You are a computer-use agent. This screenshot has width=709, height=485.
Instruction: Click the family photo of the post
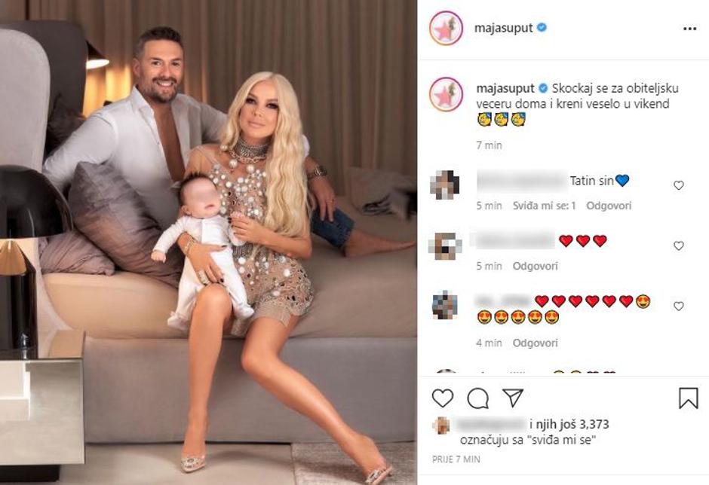[208, 242]
